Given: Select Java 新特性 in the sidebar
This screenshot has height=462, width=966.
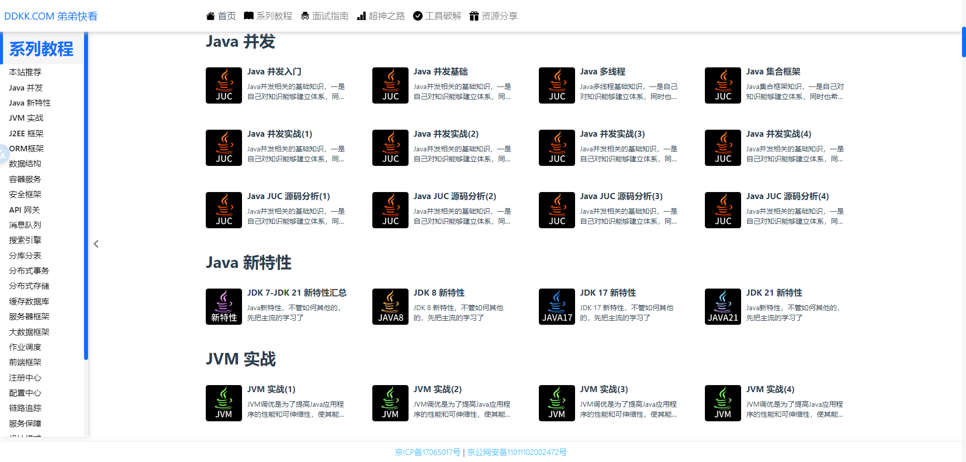Looking at the screenshot, I should [x=29, y=103].
